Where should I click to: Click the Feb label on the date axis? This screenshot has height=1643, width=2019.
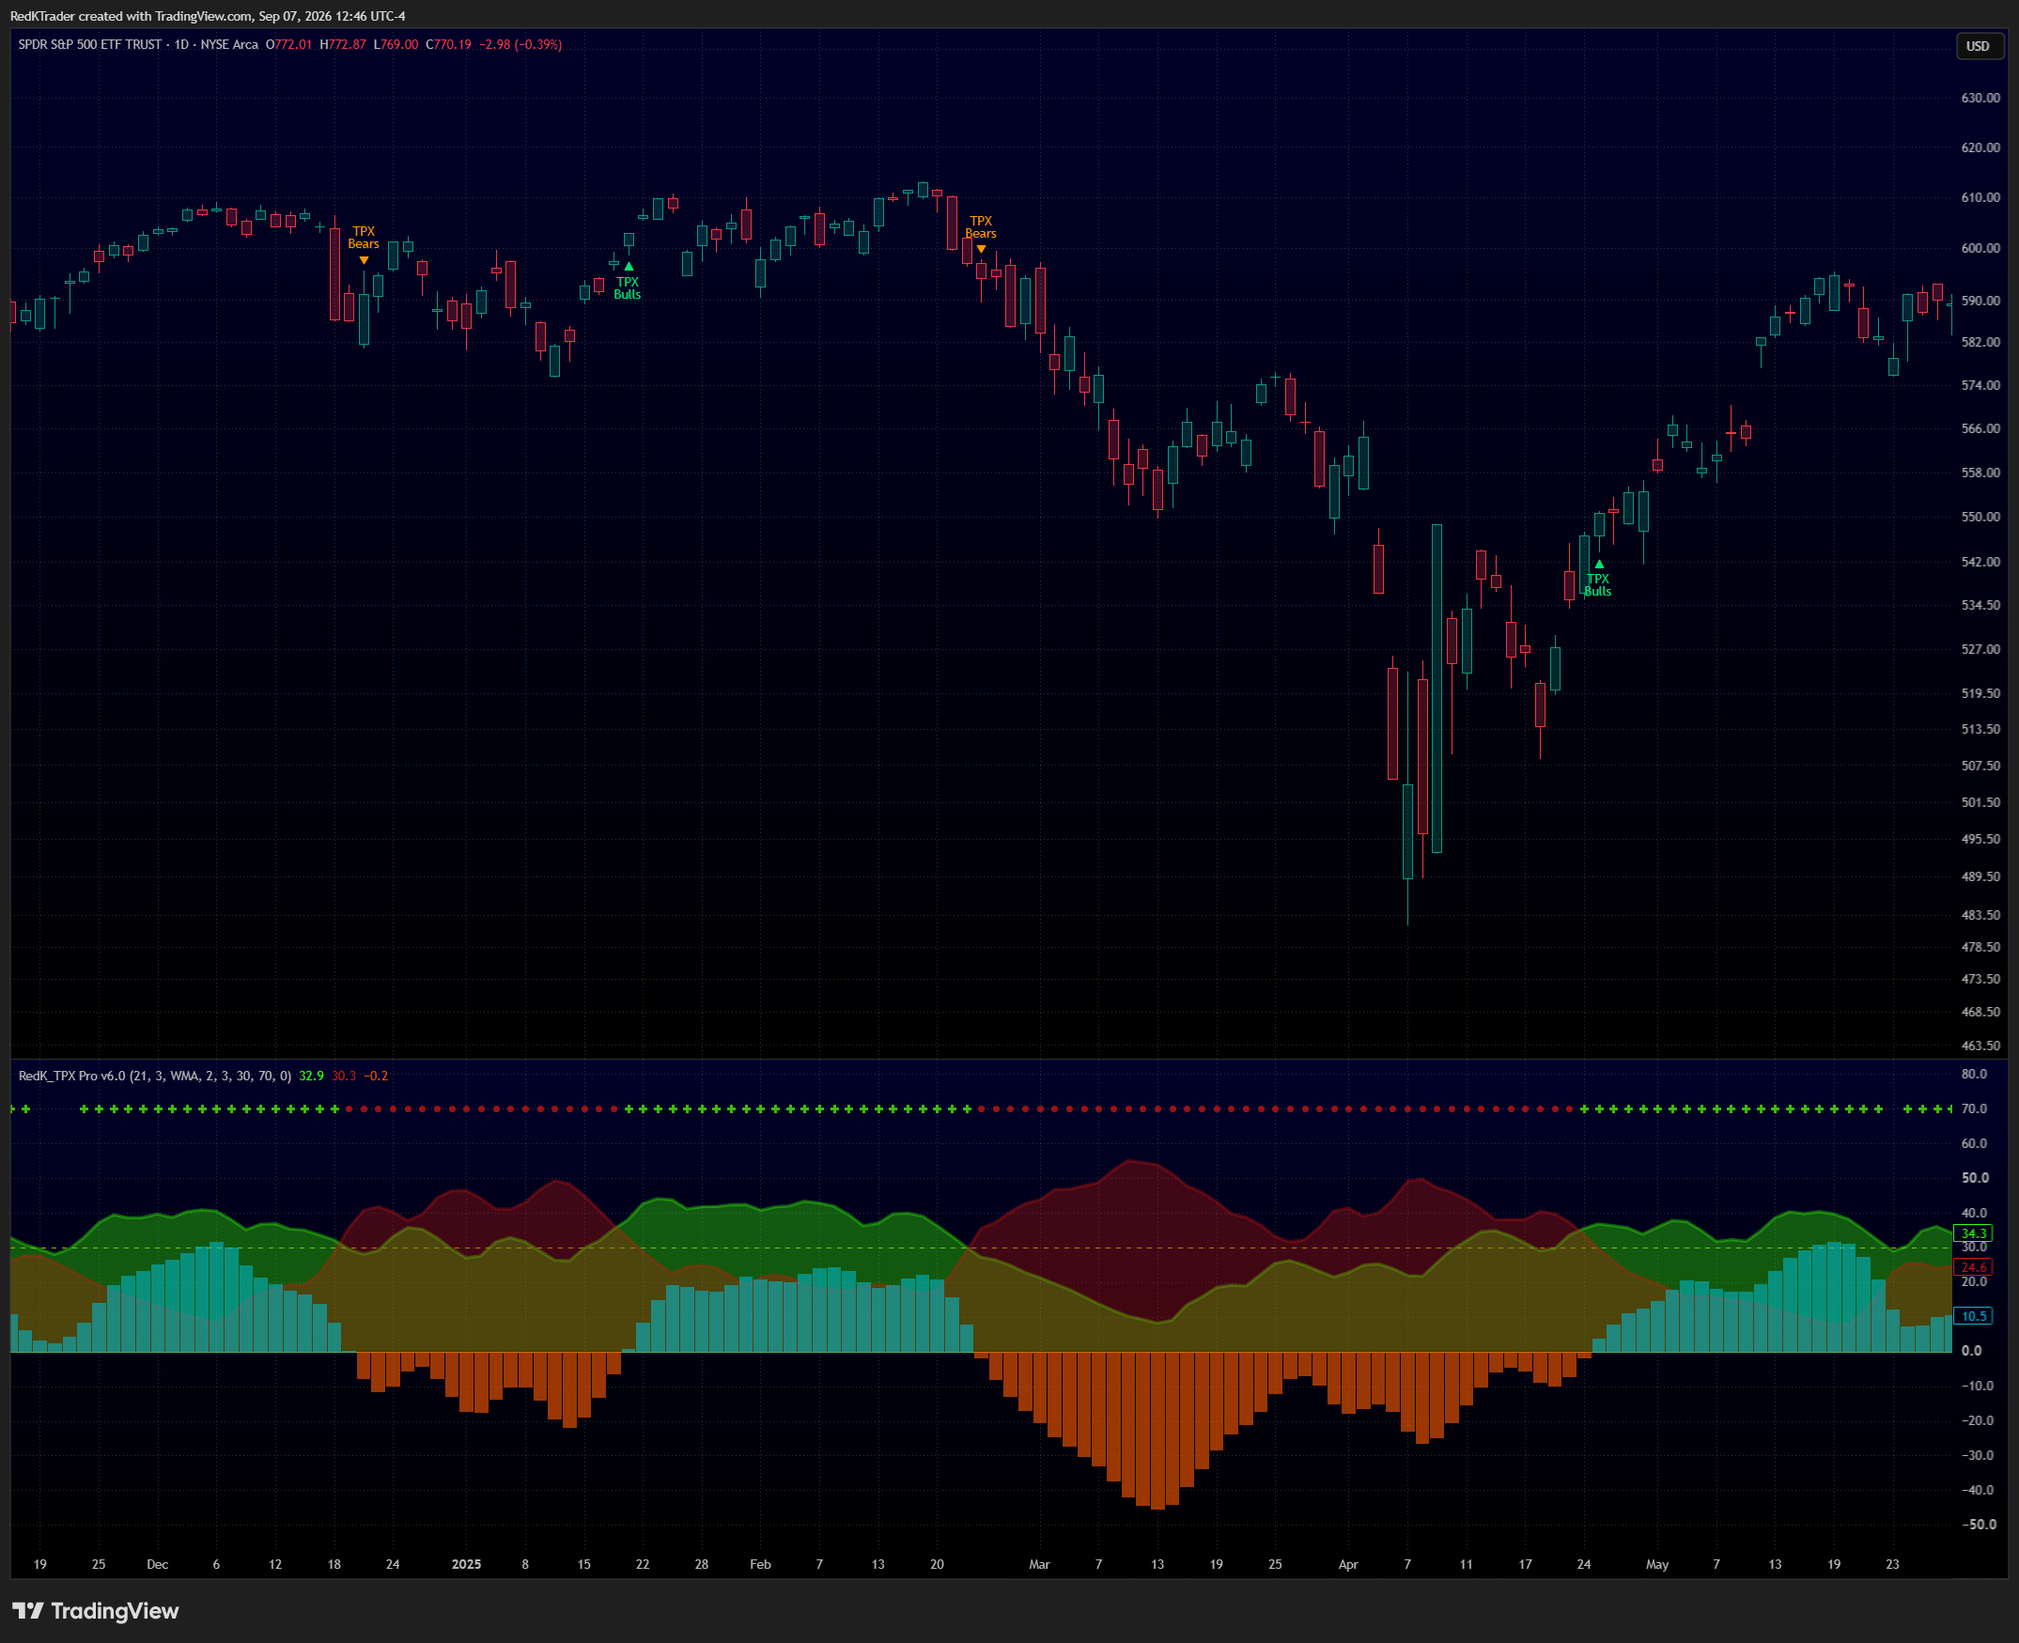tap(760, 1563)
